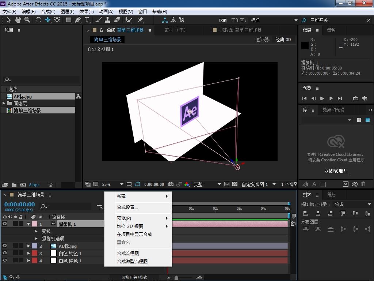Toggle mask and shape path visibility icon
Image resolution: width=374 pixels, height=281 pixels.
pos(137,184)
